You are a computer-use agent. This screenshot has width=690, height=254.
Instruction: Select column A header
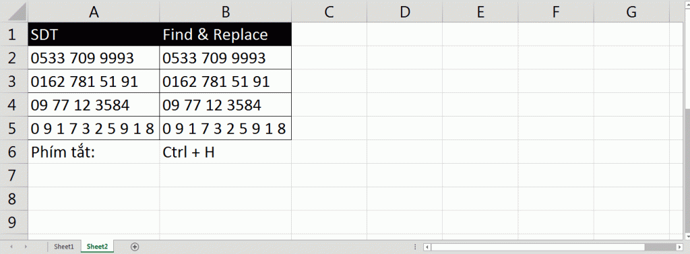(94, 12)
